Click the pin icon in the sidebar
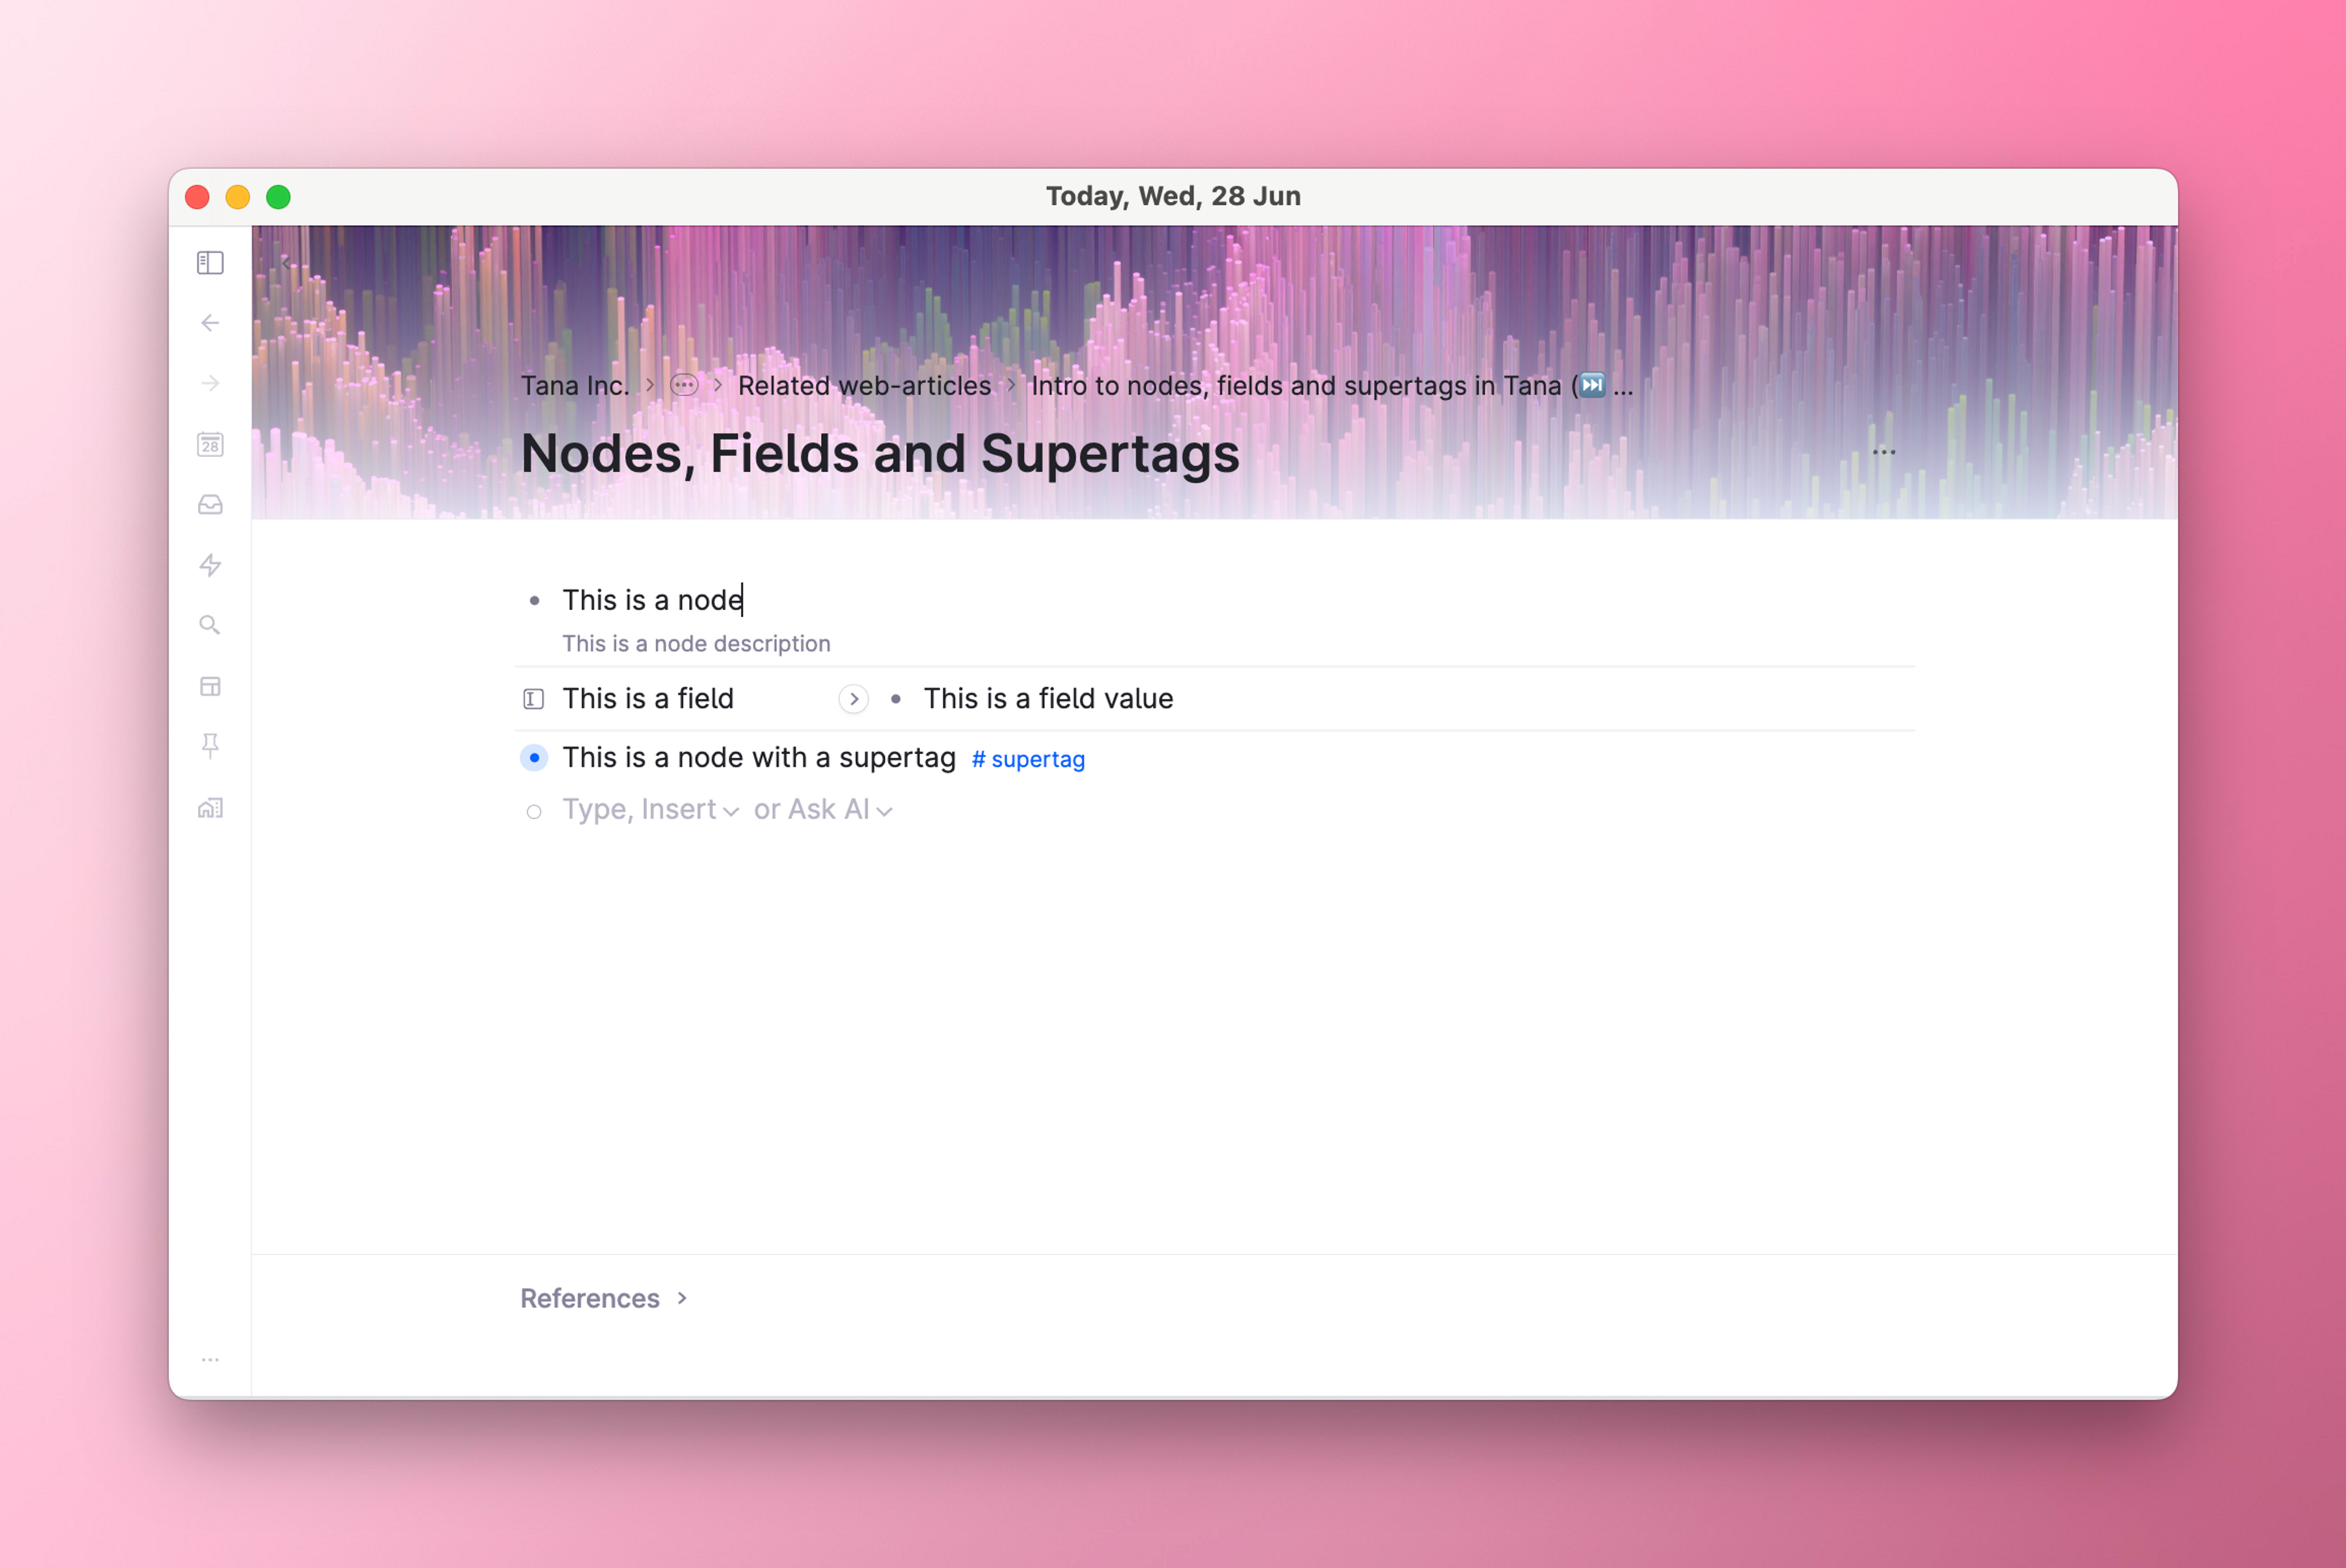The width and height of the screenshot is (2346, 1568). click(210, 746)
